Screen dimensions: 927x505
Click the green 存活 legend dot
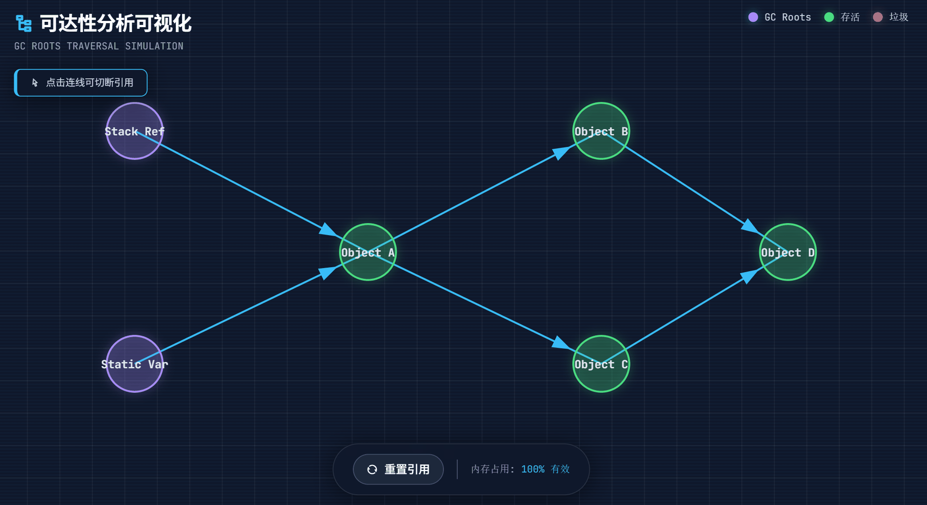[829, 17]
